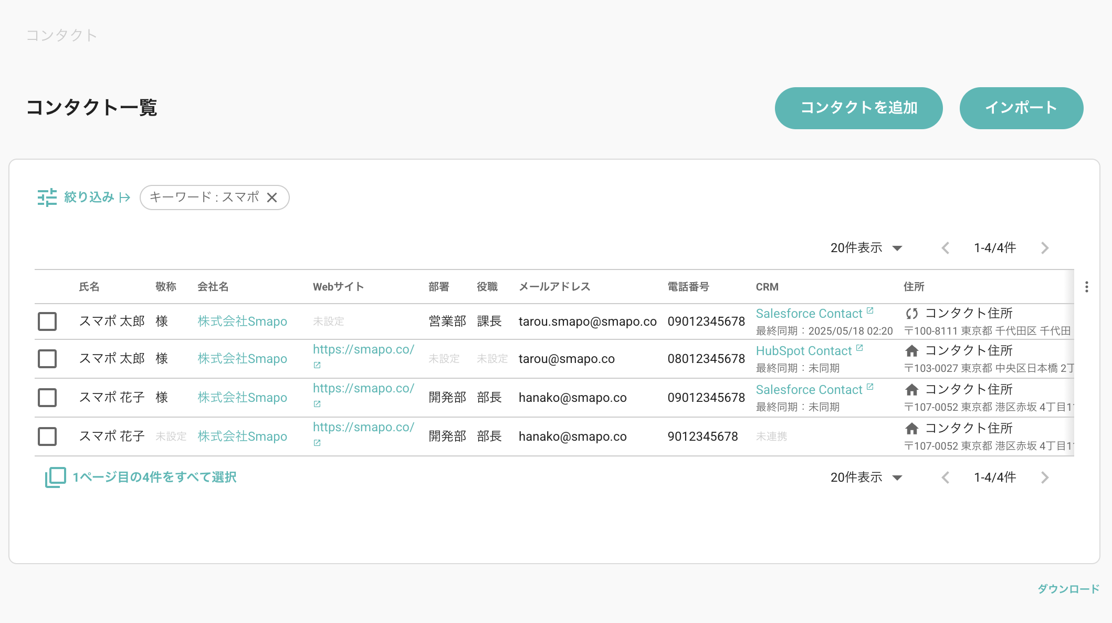Click home icon in 未連携 row address
The image size is (1112, 623).
pyautogui.click(x=912, y=429)
